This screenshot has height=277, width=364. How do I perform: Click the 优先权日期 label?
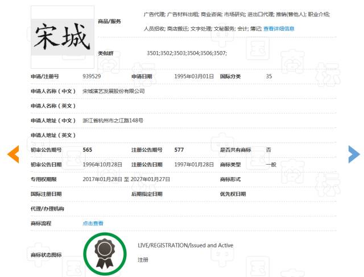pos(233,194)
